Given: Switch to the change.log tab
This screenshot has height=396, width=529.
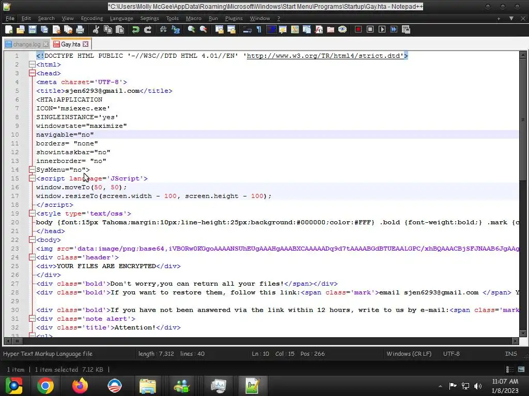Looking at the screenshot, I should tap(27, 44).
